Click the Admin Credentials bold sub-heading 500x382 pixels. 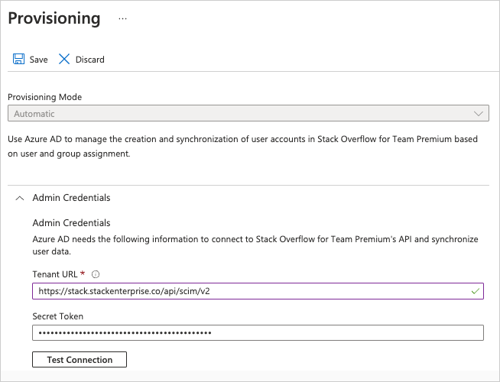click(71, 223)
